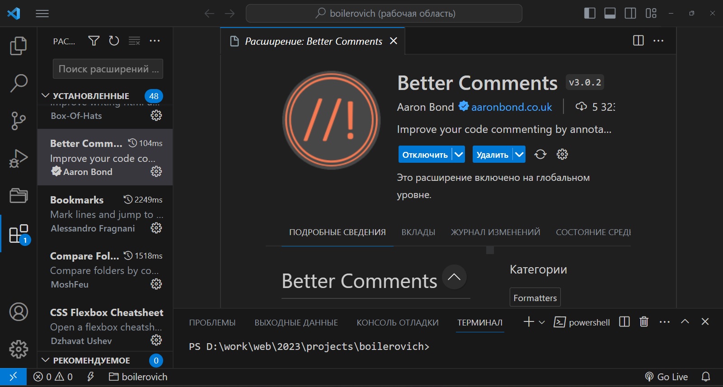Click the Удалить button

pyautogui.click(x=493, y=155)
